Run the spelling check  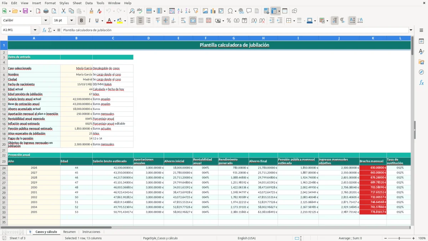(x=139, y=11)
